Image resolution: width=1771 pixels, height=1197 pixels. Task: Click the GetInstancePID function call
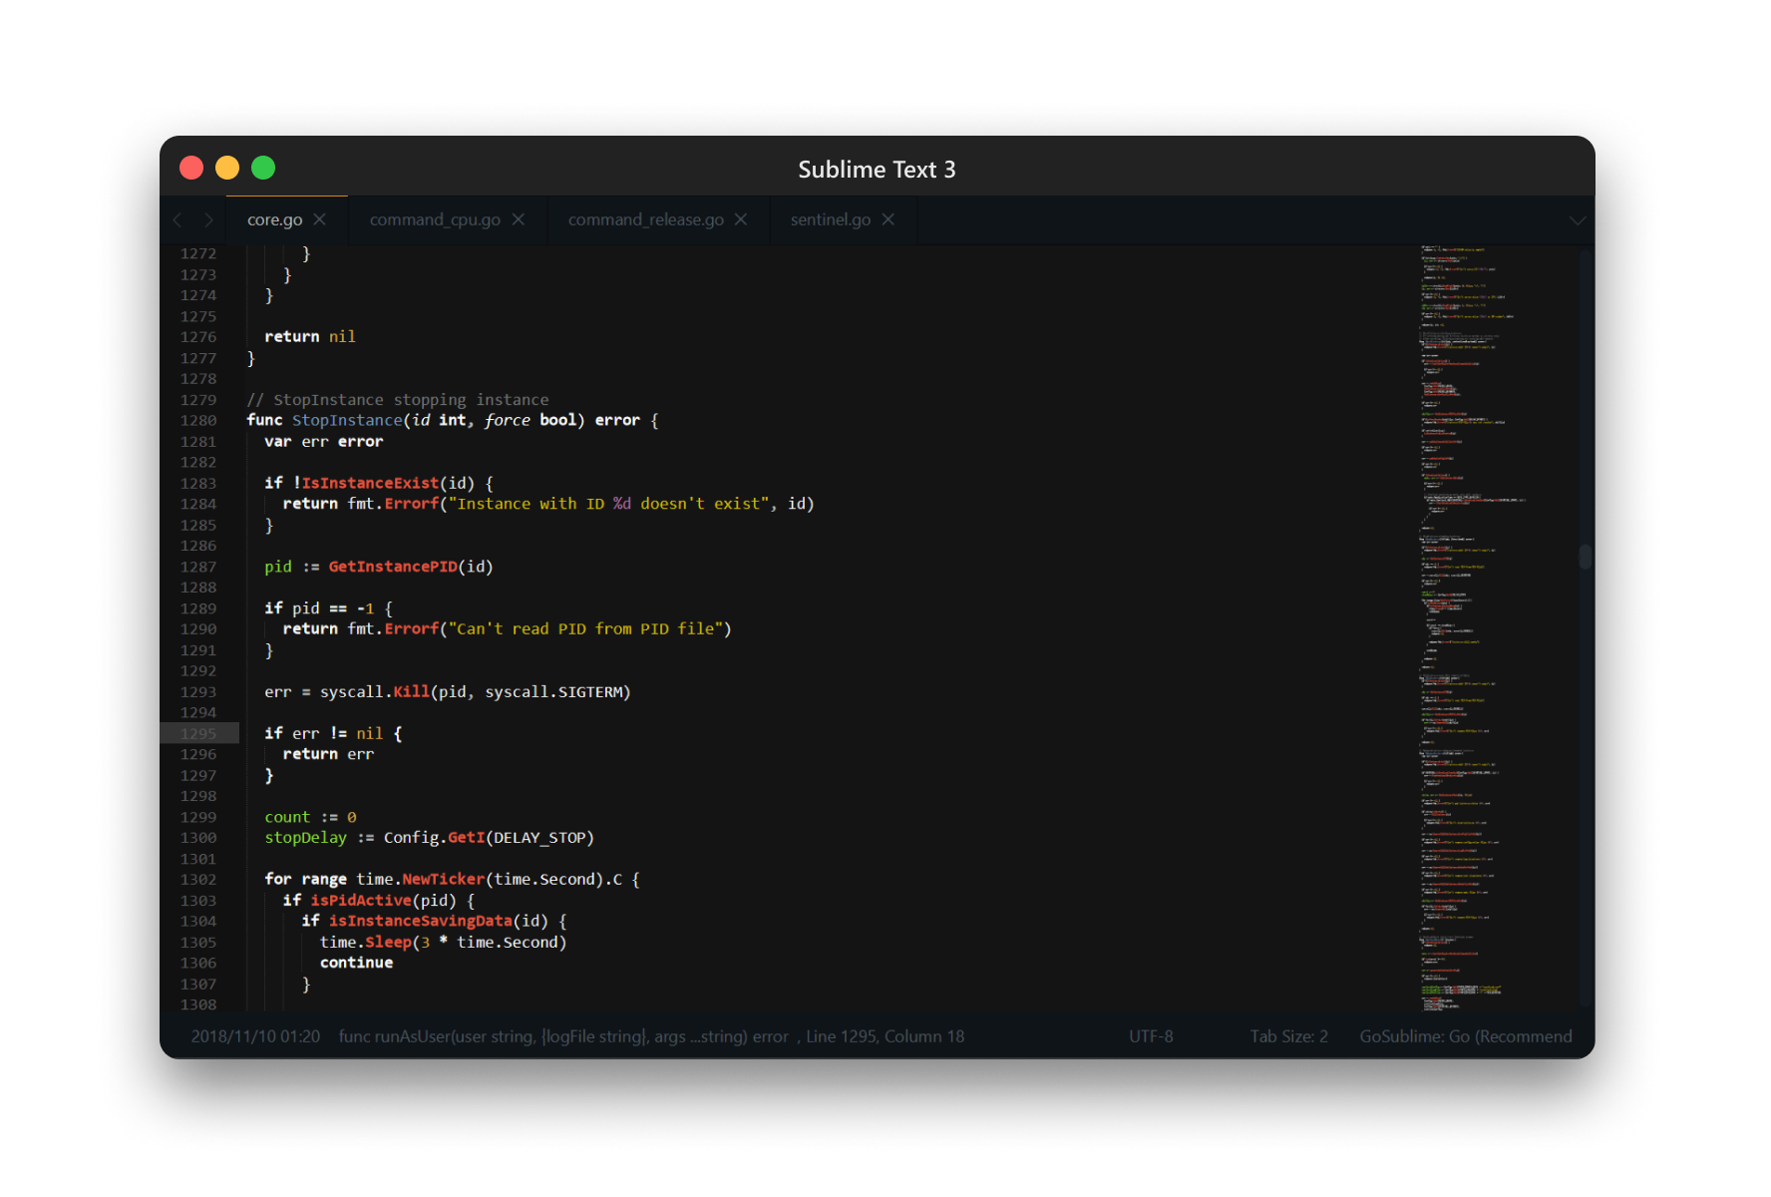click(x=393, y=567)
